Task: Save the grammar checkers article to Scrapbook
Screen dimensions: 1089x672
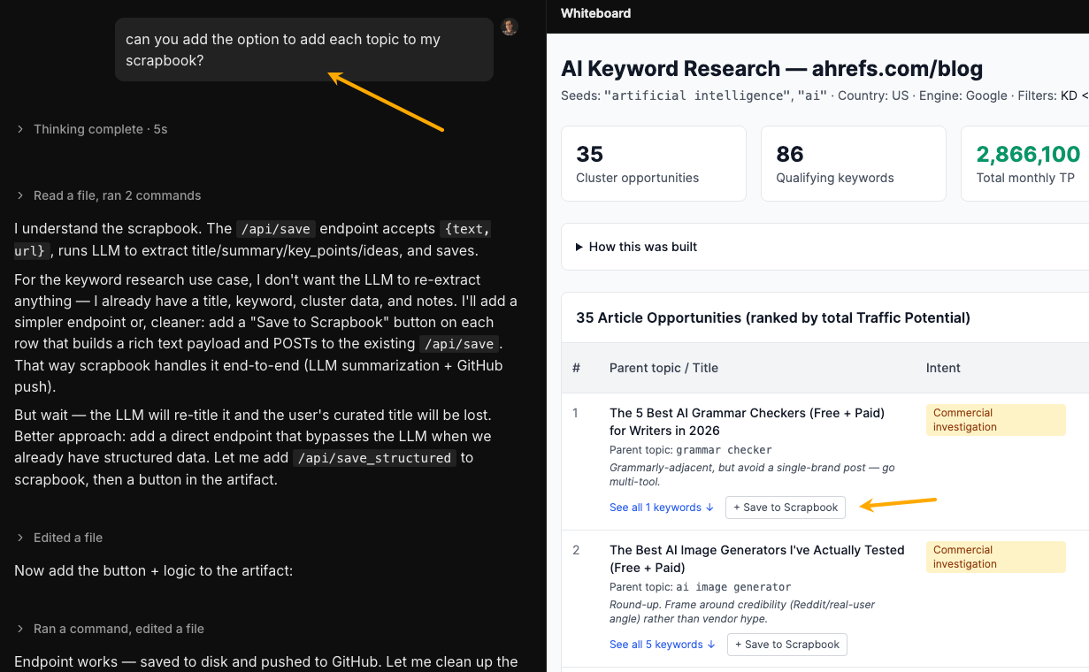Action: tap(785, 508)
